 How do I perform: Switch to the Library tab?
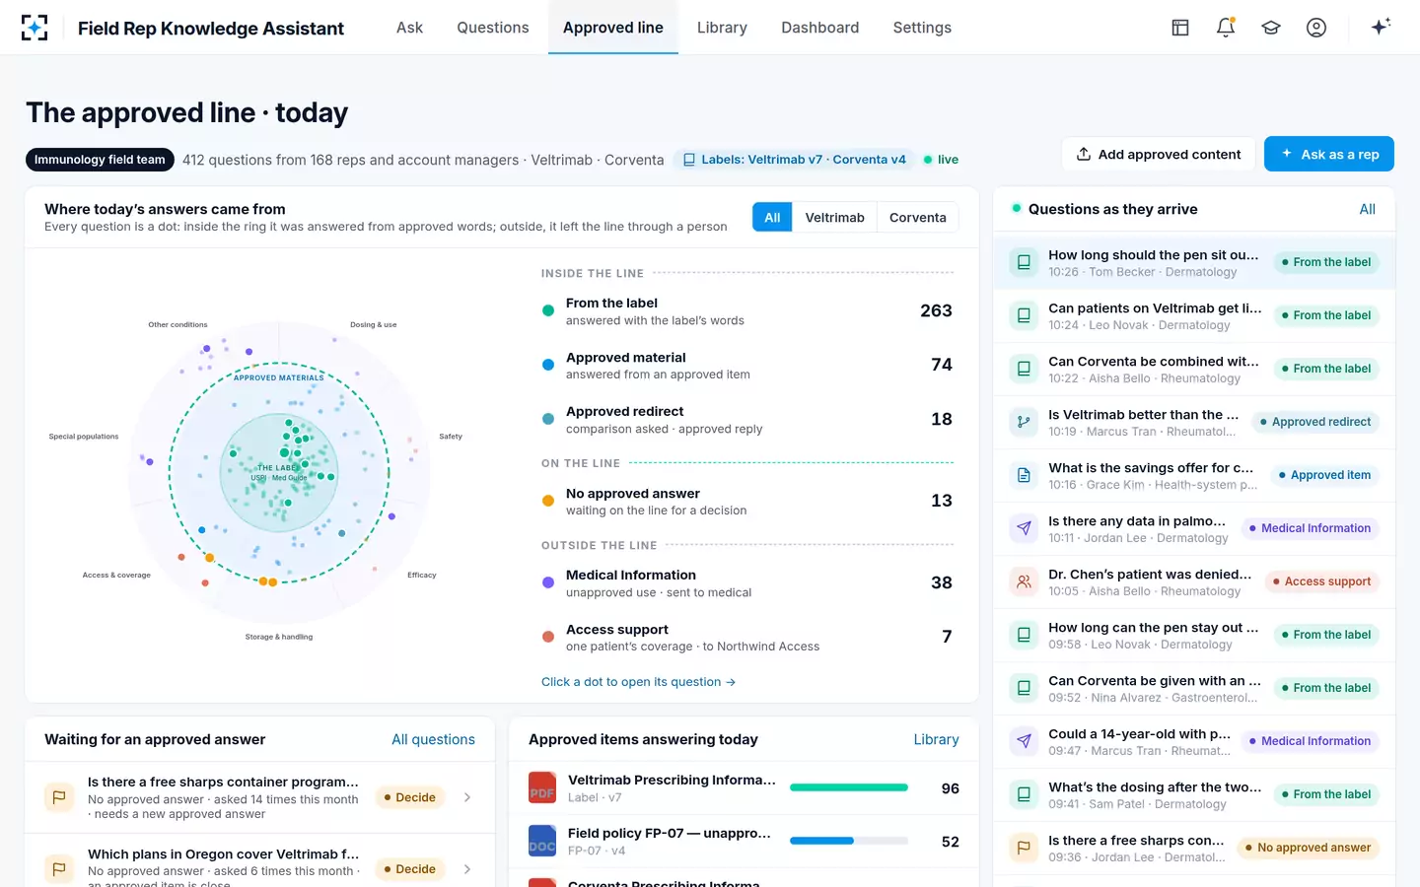[722, 28]
